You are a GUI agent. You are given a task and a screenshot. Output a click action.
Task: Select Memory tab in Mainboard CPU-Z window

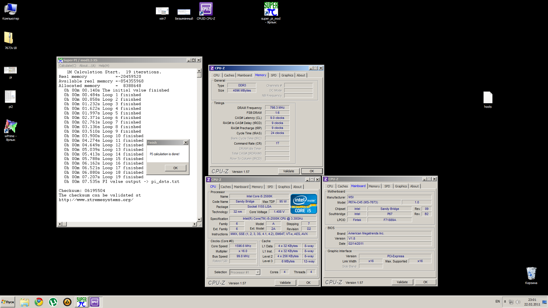[374, 186]
